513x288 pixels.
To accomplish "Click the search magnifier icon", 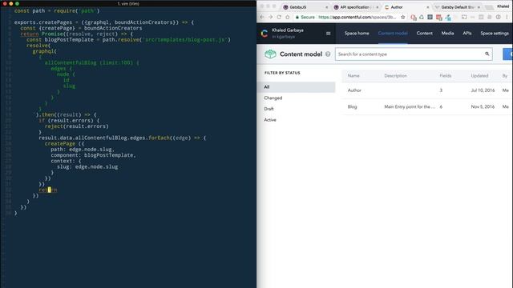I will (487, 54).
